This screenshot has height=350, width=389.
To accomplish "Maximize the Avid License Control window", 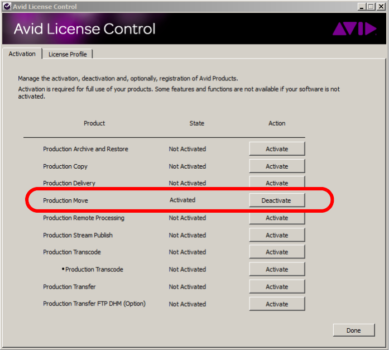I will click(371, 7).
